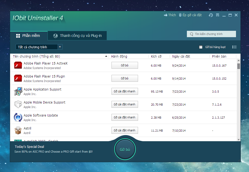Image resolution: width=249 pixels, height=172 pixels.
Task: Sort by Hành động column header
Action: pos(119,56)
